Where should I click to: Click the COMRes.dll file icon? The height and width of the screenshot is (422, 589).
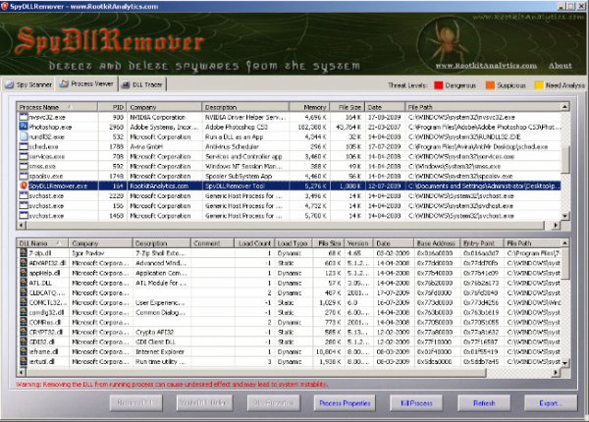click(x=24, y=322)
